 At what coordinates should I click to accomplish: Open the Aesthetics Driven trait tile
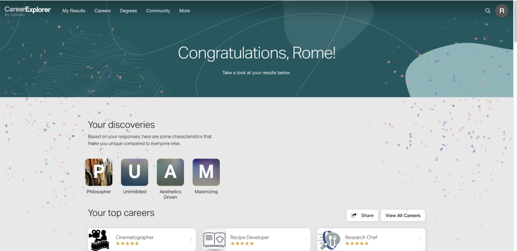(170, 172)
